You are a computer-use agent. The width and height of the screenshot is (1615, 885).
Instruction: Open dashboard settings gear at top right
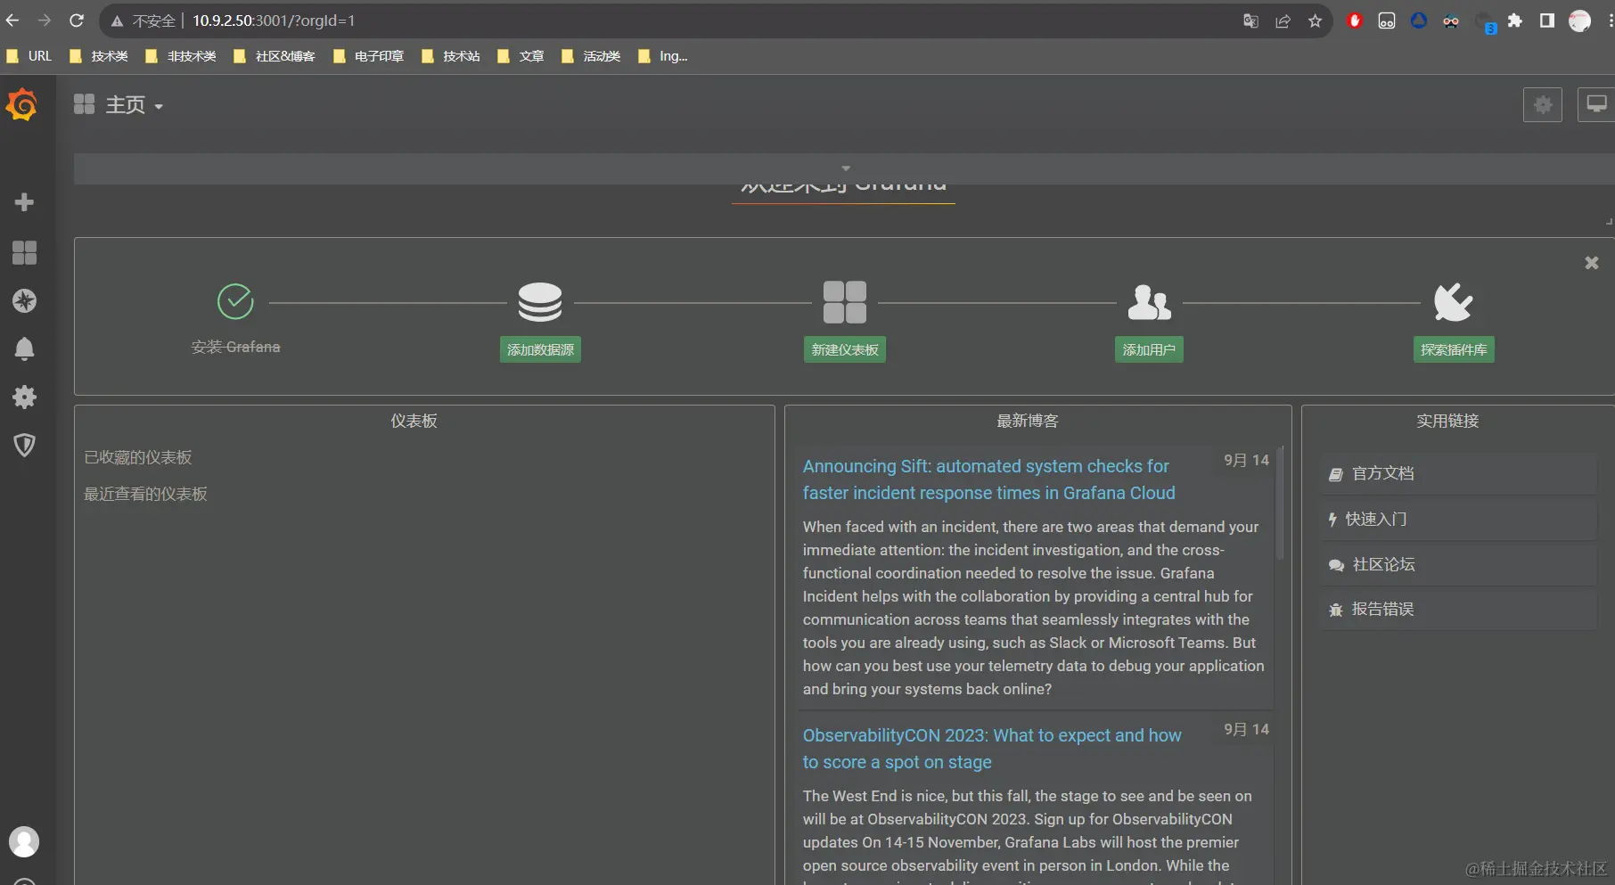click(x=1543, y=105)
